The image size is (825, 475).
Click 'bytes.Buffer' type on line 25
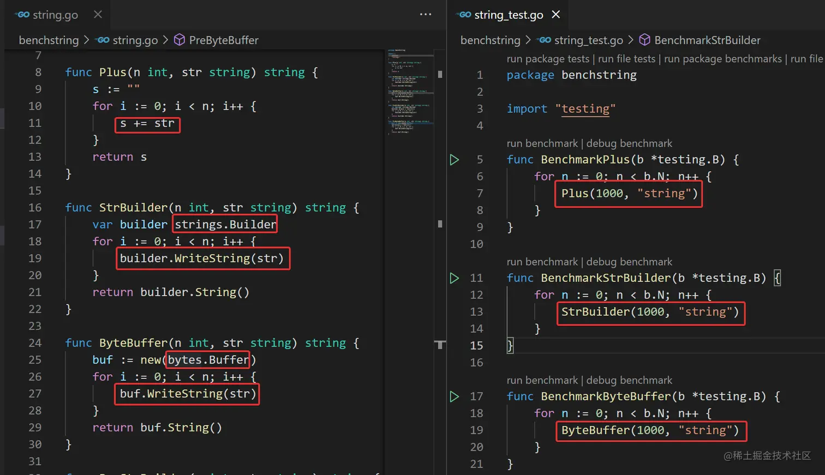tap(208, 360)
